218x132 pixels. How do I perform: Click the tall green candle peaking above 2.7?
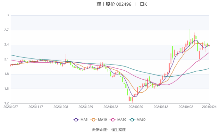pos(189,38)
